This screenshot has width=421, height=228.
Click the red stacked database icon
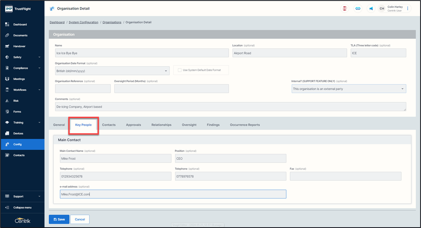tap(344, 8)
